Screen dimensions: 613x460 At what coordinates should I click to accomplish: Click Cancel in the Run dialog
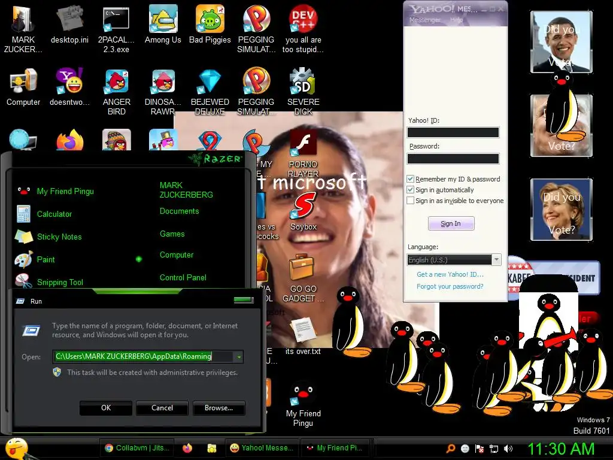coord(162,407)
